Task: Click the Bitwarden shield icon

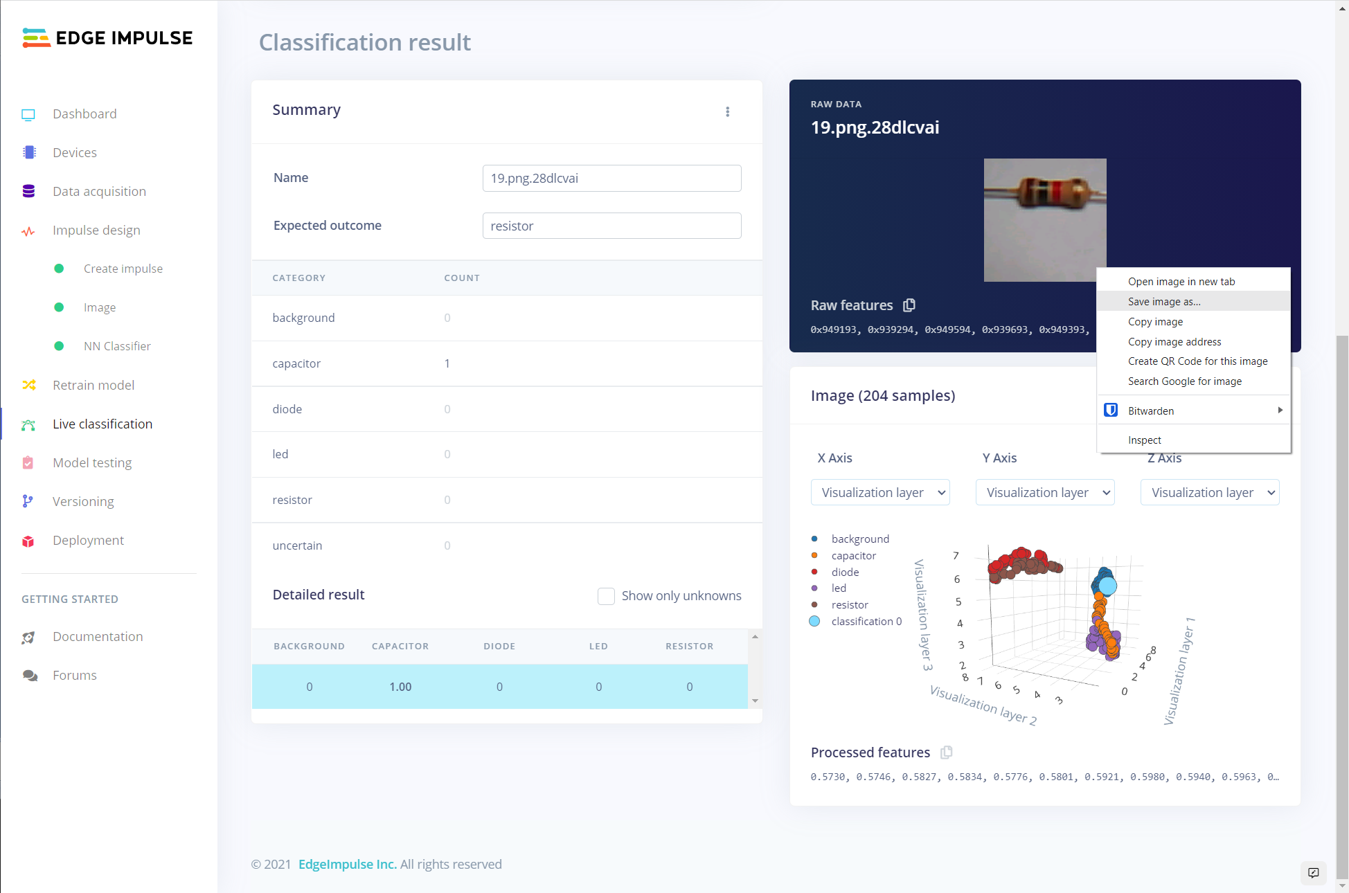Action: click(1111, 410)
